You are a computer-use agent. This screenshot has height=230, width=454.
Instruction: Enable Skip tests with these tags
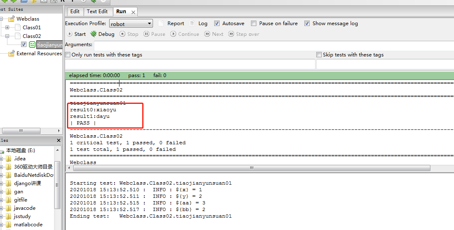pyautogui.click(x=319, y=54)
